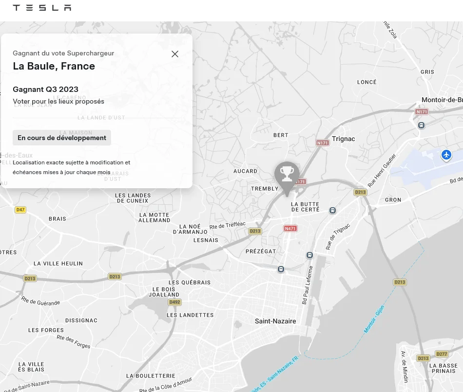Click the 'Av. de Mindin' road label

tap(404, 367)
